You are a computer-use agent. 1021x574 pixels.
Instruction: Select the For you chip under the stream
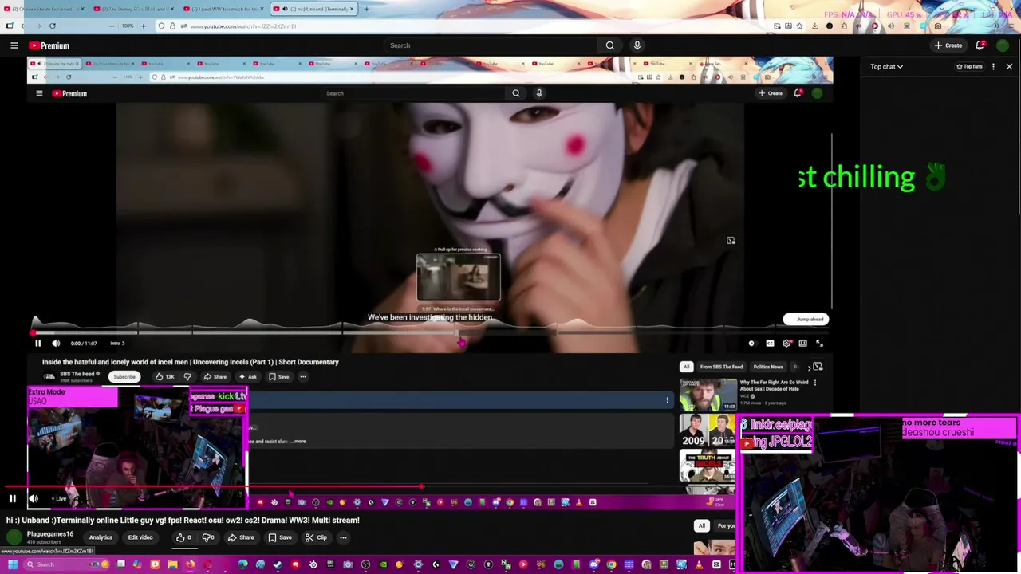726,526
